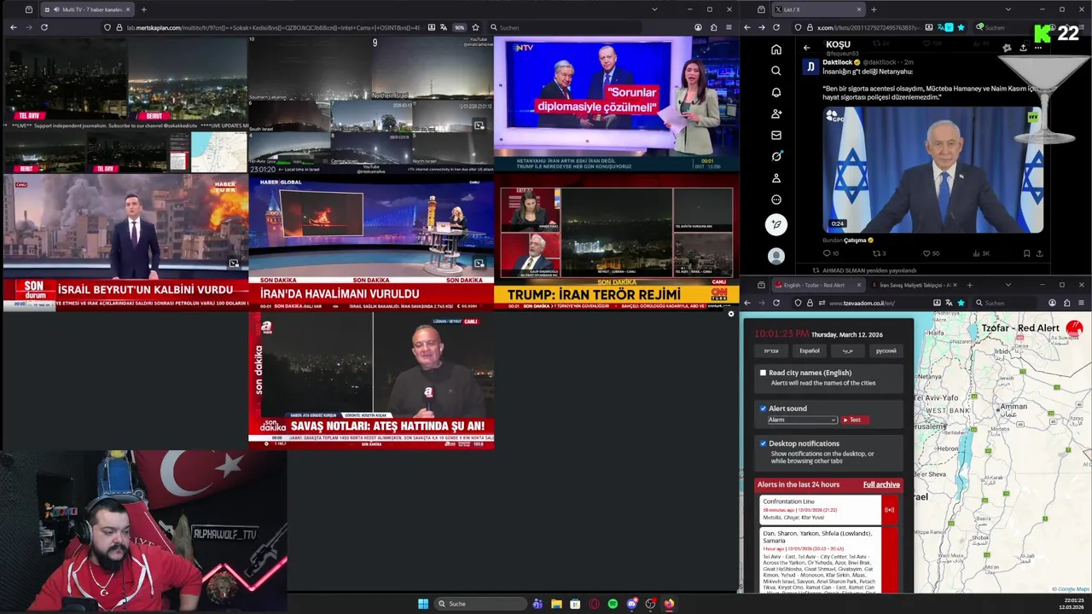Enable Read city names (English) checkbox
The image size is (1092, 614).
tap(763, 373)
